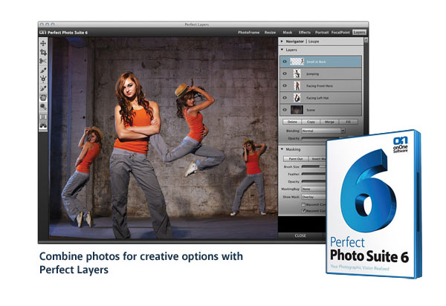The image size is (446, 306).
Task: Select the Small in Back layer thumbnail
Action: [x=297, y=62]
